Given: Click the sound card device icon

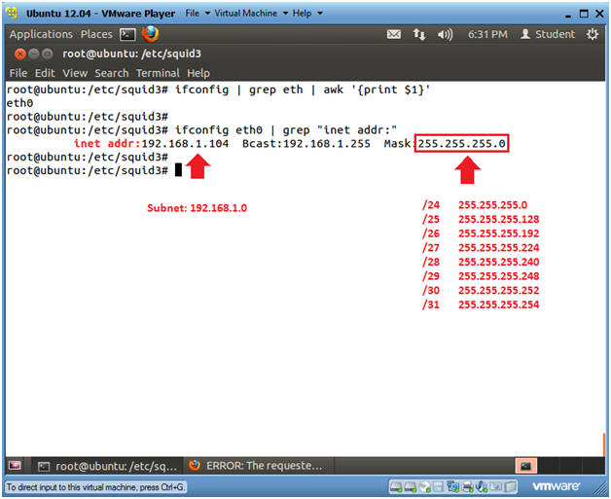Looking at the screenshot, I should (482, 486).
